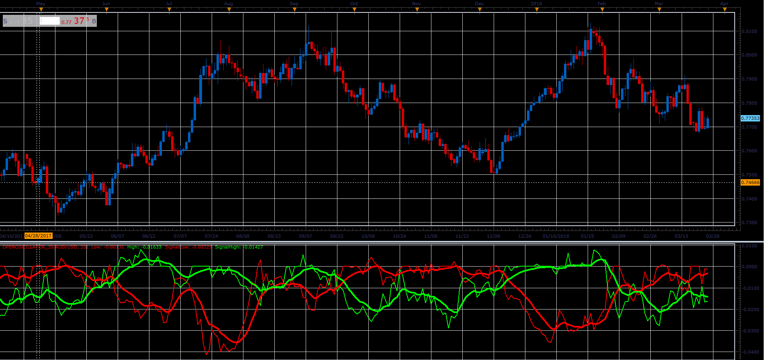This screenshot has height=360, width=764.
Task: Click the S sell button
Action: coord(5,21)
